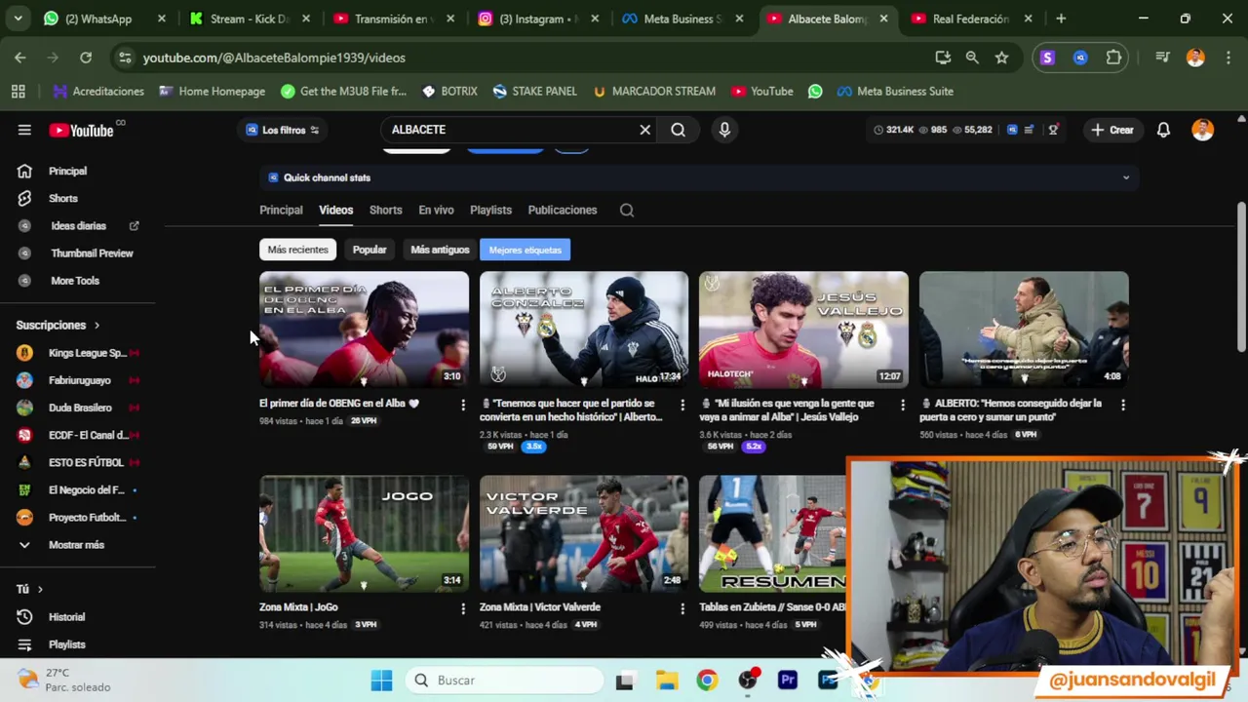Launch Premiere Pro from the taskbar
The image size is (1248, 702).
coord(788,680)
